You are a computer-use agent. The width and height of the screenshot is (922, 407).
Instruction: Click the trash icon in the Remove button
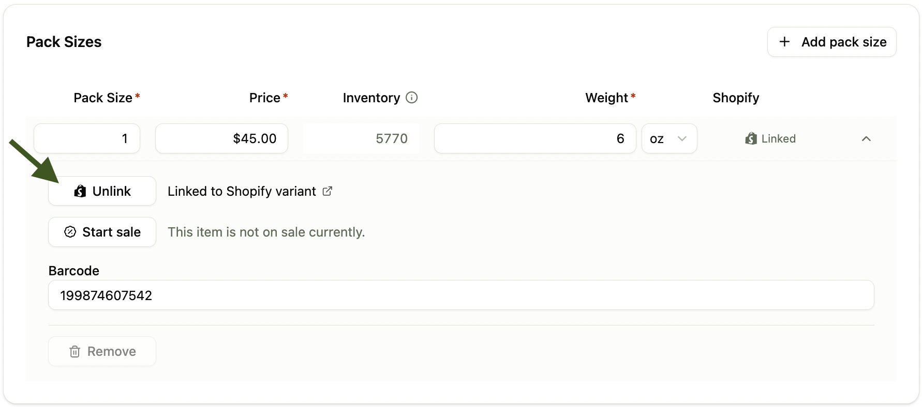pyautogui.click(x=75, y=352)
